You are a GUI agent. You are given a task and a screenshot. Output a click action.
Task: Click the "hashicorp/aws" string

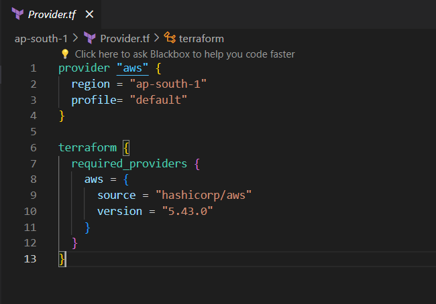click(x=203, y=196)
